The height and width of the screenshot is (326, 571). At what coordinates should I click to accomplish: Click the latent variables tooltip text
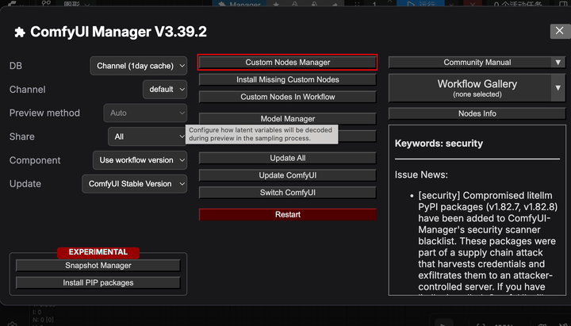[x=262, y=134]
